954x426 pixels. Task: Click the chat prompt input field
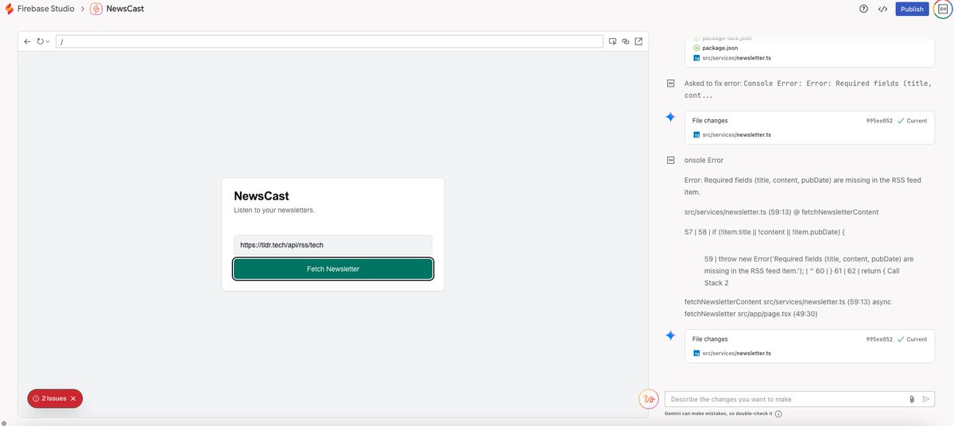[x=787, y=399]
